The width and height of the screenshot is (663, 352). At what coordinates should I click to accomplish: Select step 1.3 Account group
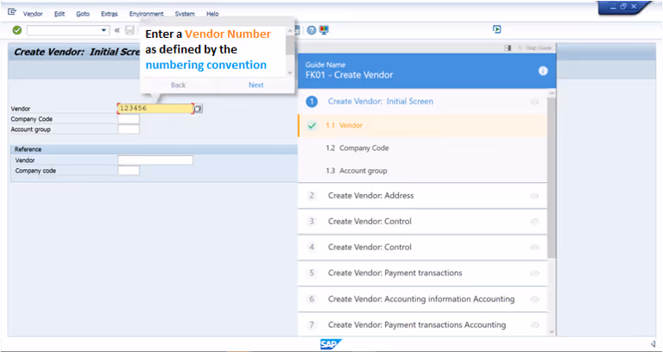point(422,171)
